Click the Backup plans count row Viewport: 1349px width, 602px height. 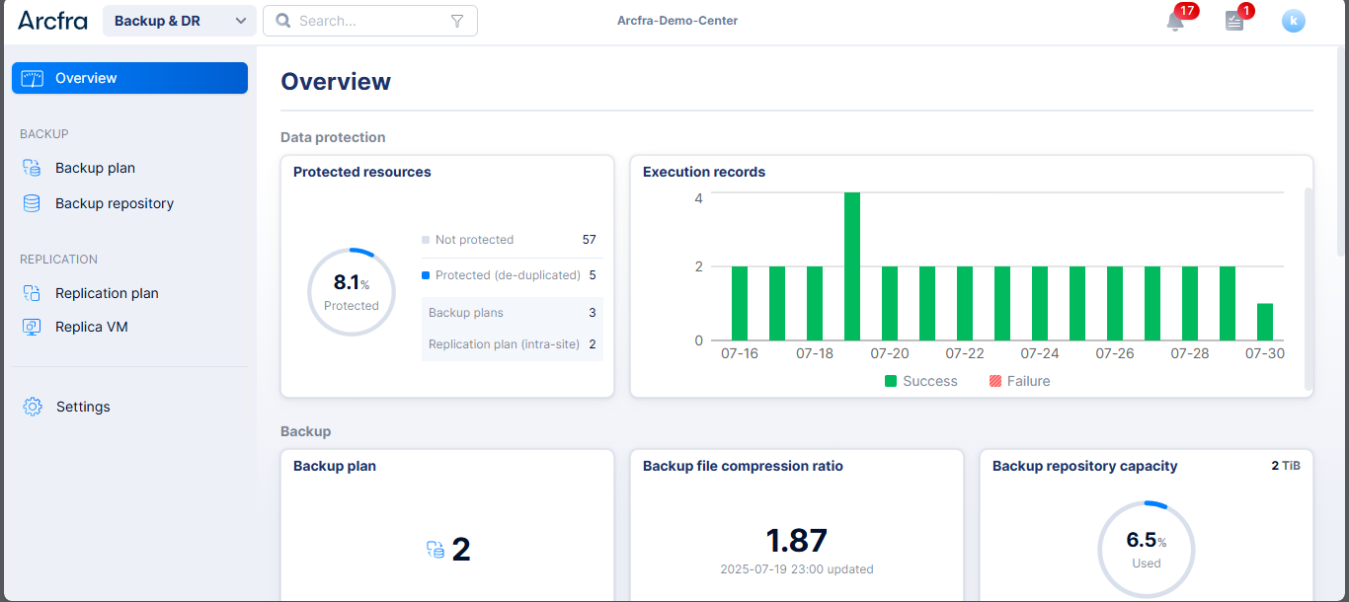[512, 313]
